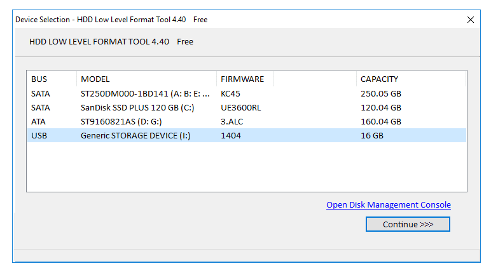Click firmware value UE3600RL
This screenshot has width=491, height=273.
tap(240, 107)
